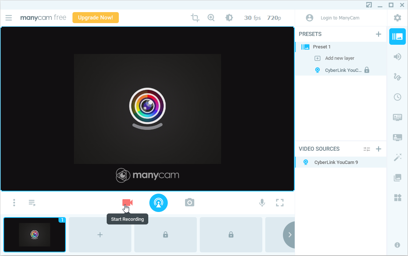
Task: Select scene thumbnail number 1
Action: pyautogui.click(x=35, y=235)
